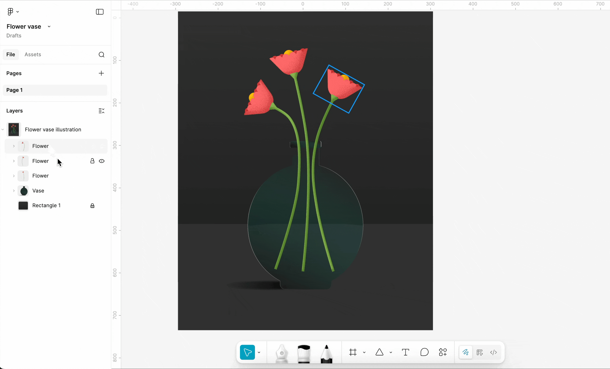Click the collapse all layers icon
Image resolution: width=610 pixels, height=369 pixels.
point(101,111)
